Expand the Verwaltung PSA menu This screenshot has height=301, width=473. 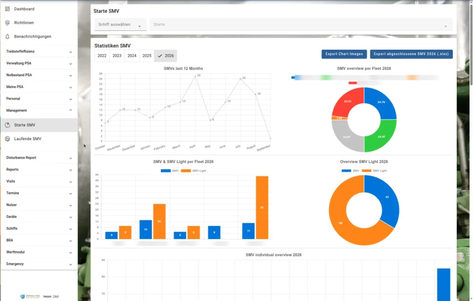pos(39,63)
